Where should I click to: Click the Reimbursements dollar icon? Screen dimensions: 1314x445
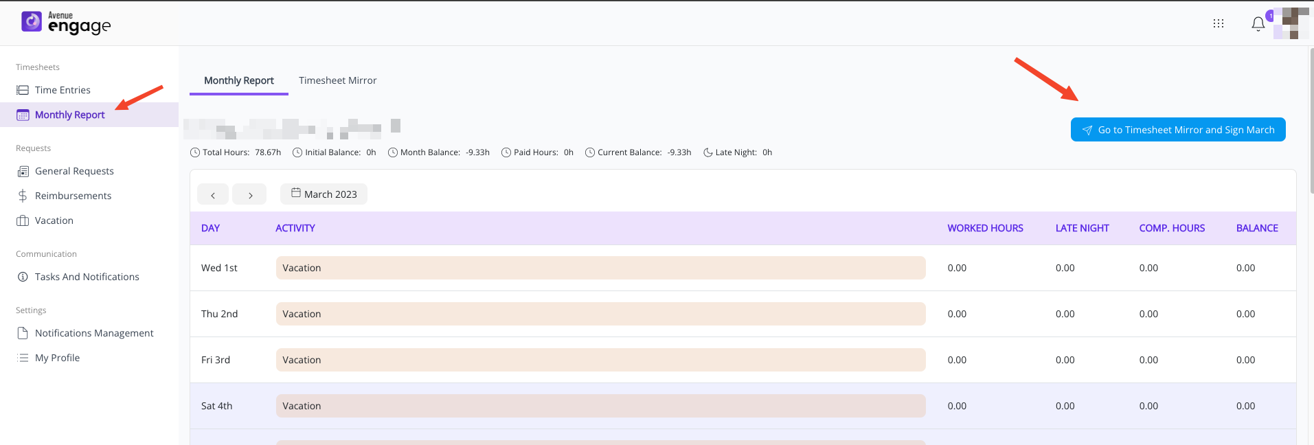23,196
